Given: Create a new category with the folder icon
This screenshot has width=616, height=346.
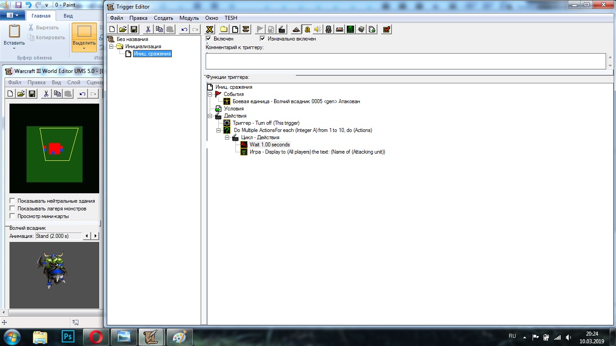Looking at the screenshot, I should click(x=224, y=29).
